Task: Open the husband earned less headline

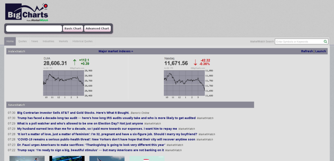Action: tap(97, 129)
